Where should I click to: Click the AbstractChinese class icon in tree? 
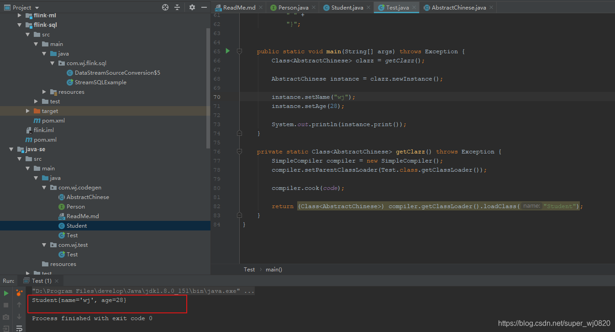(62, 197)
